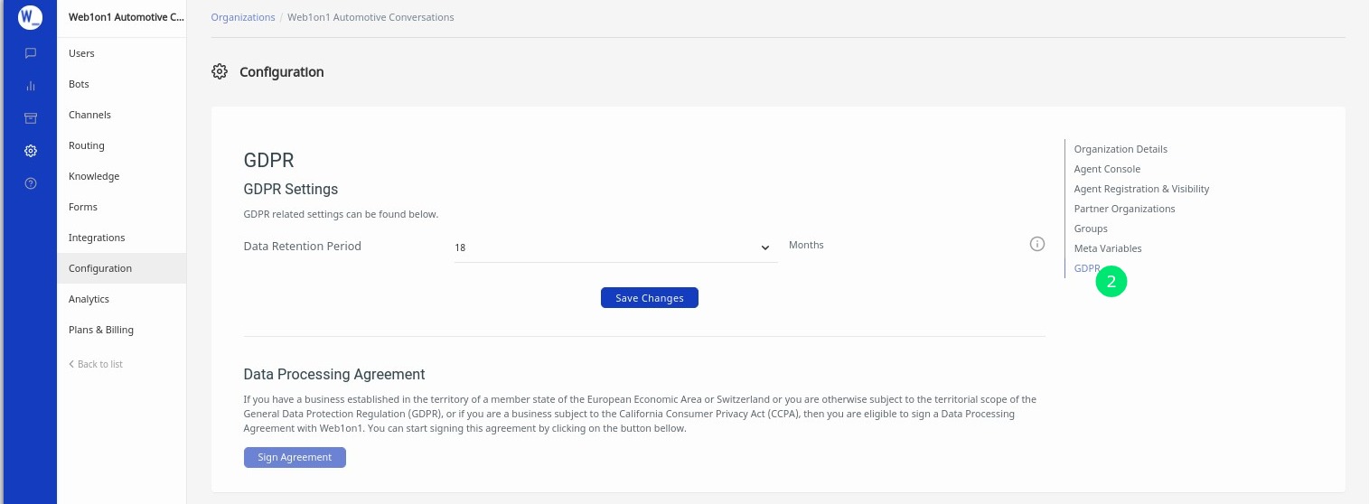
Task: Click the Configuration heading gear icon
Action: pyautogui.click(x=220, y=71)
